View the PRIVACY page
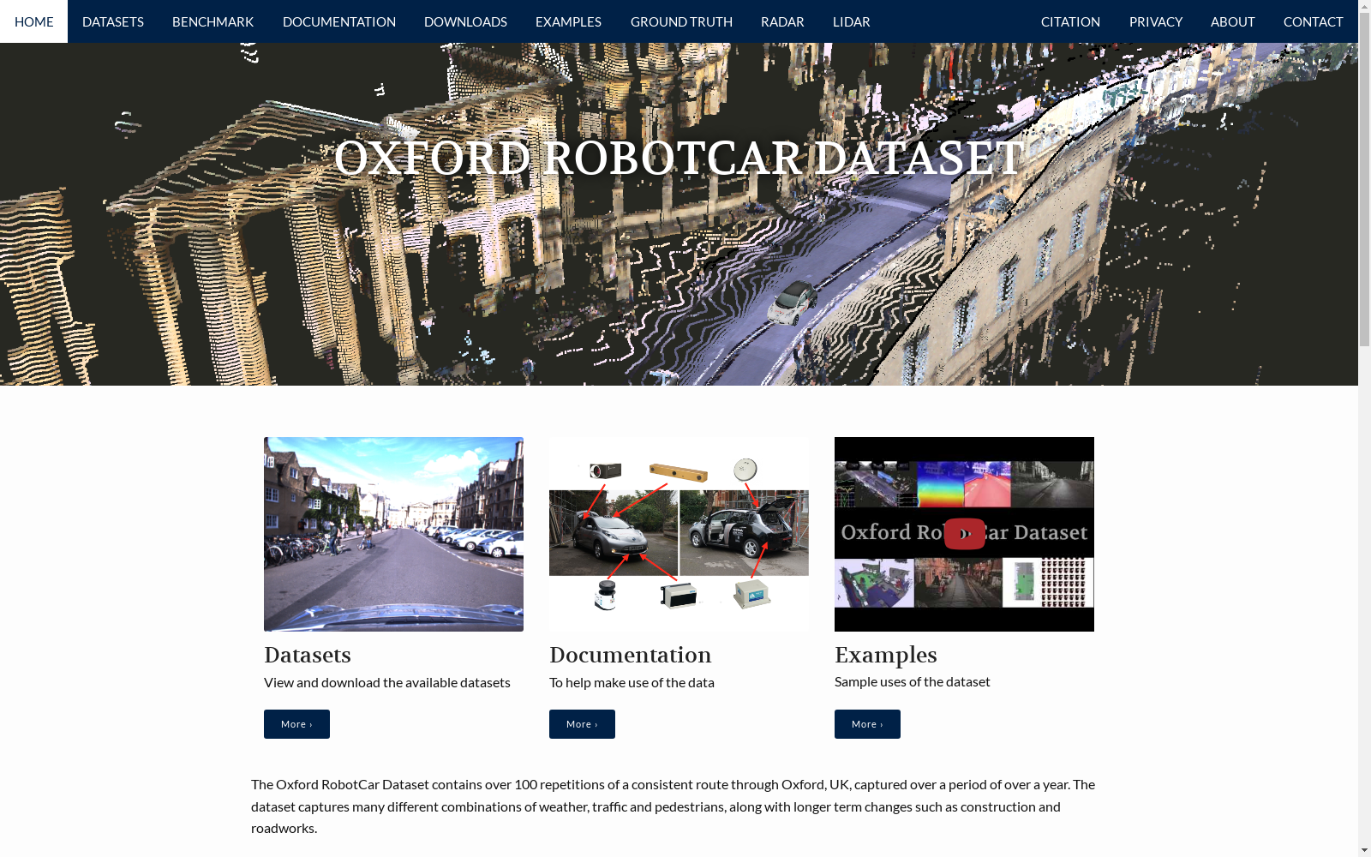This screenshot has width=1371, height=857. tap(1156, 21)
